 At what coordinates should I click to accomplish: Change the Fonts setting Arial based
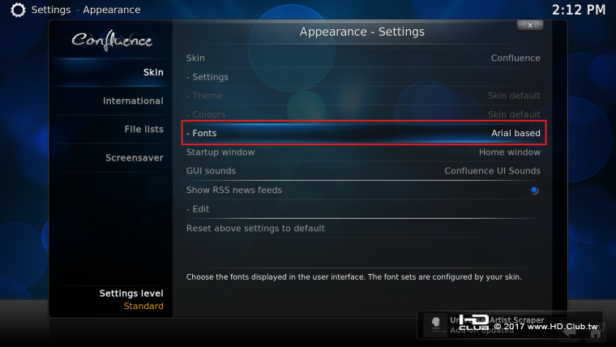[x=363, y=133]
